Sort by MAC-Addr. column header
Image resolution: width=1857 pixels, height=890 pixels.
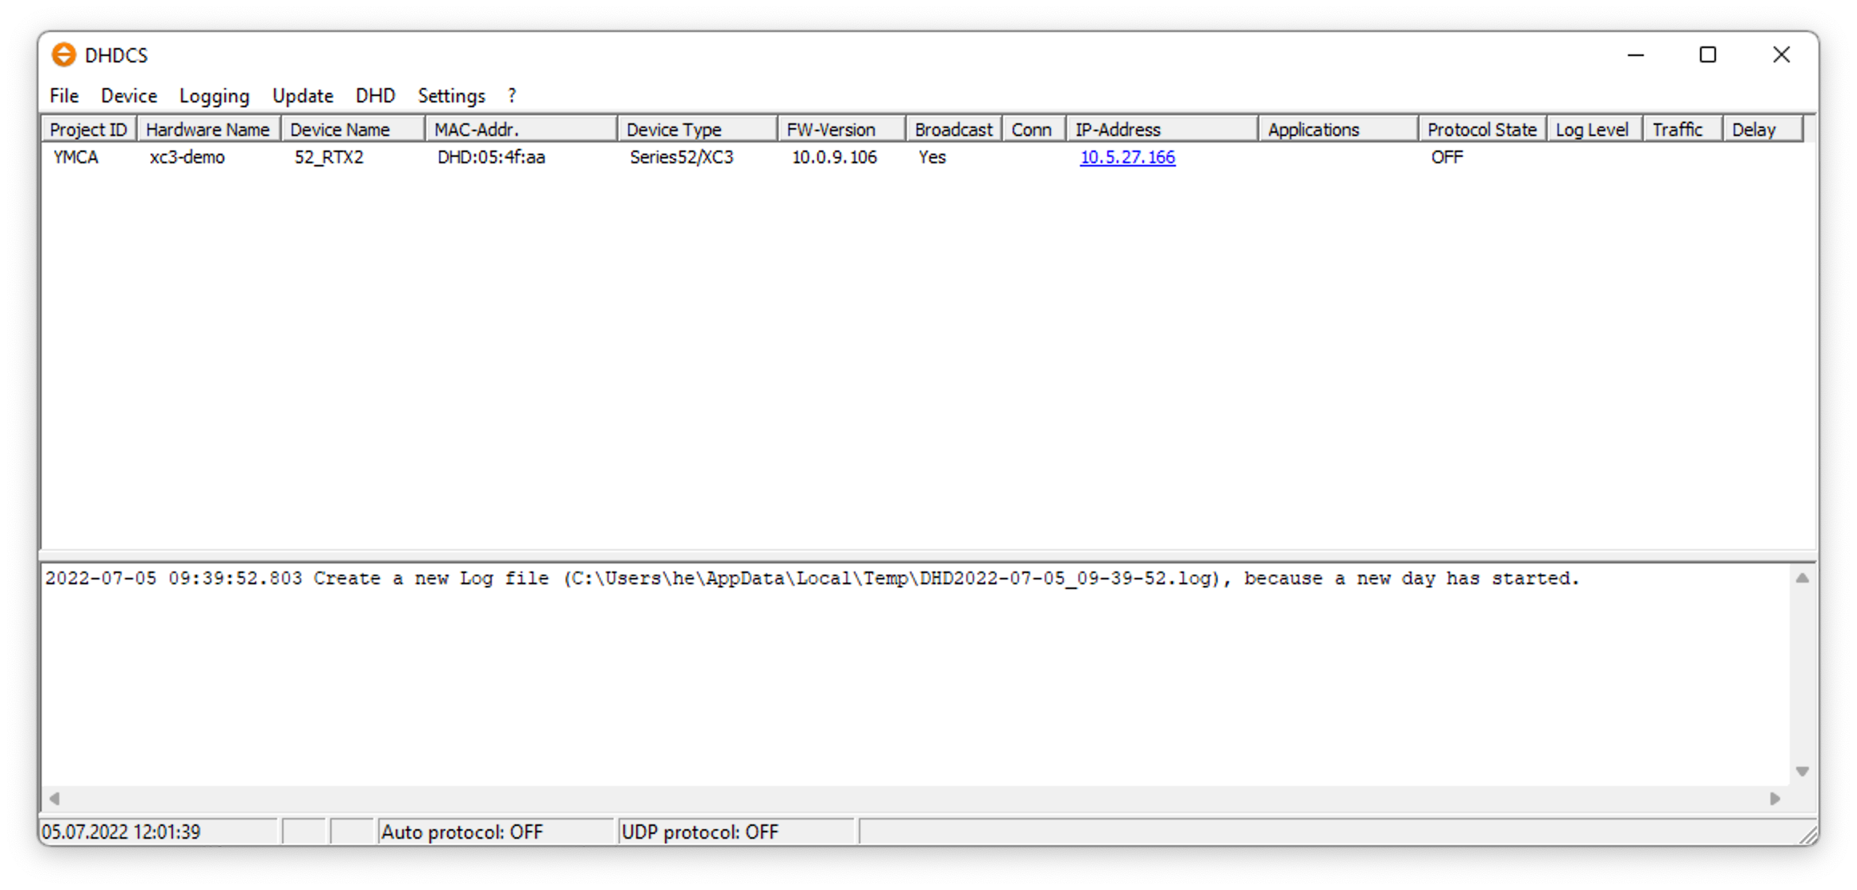(522, 130)
